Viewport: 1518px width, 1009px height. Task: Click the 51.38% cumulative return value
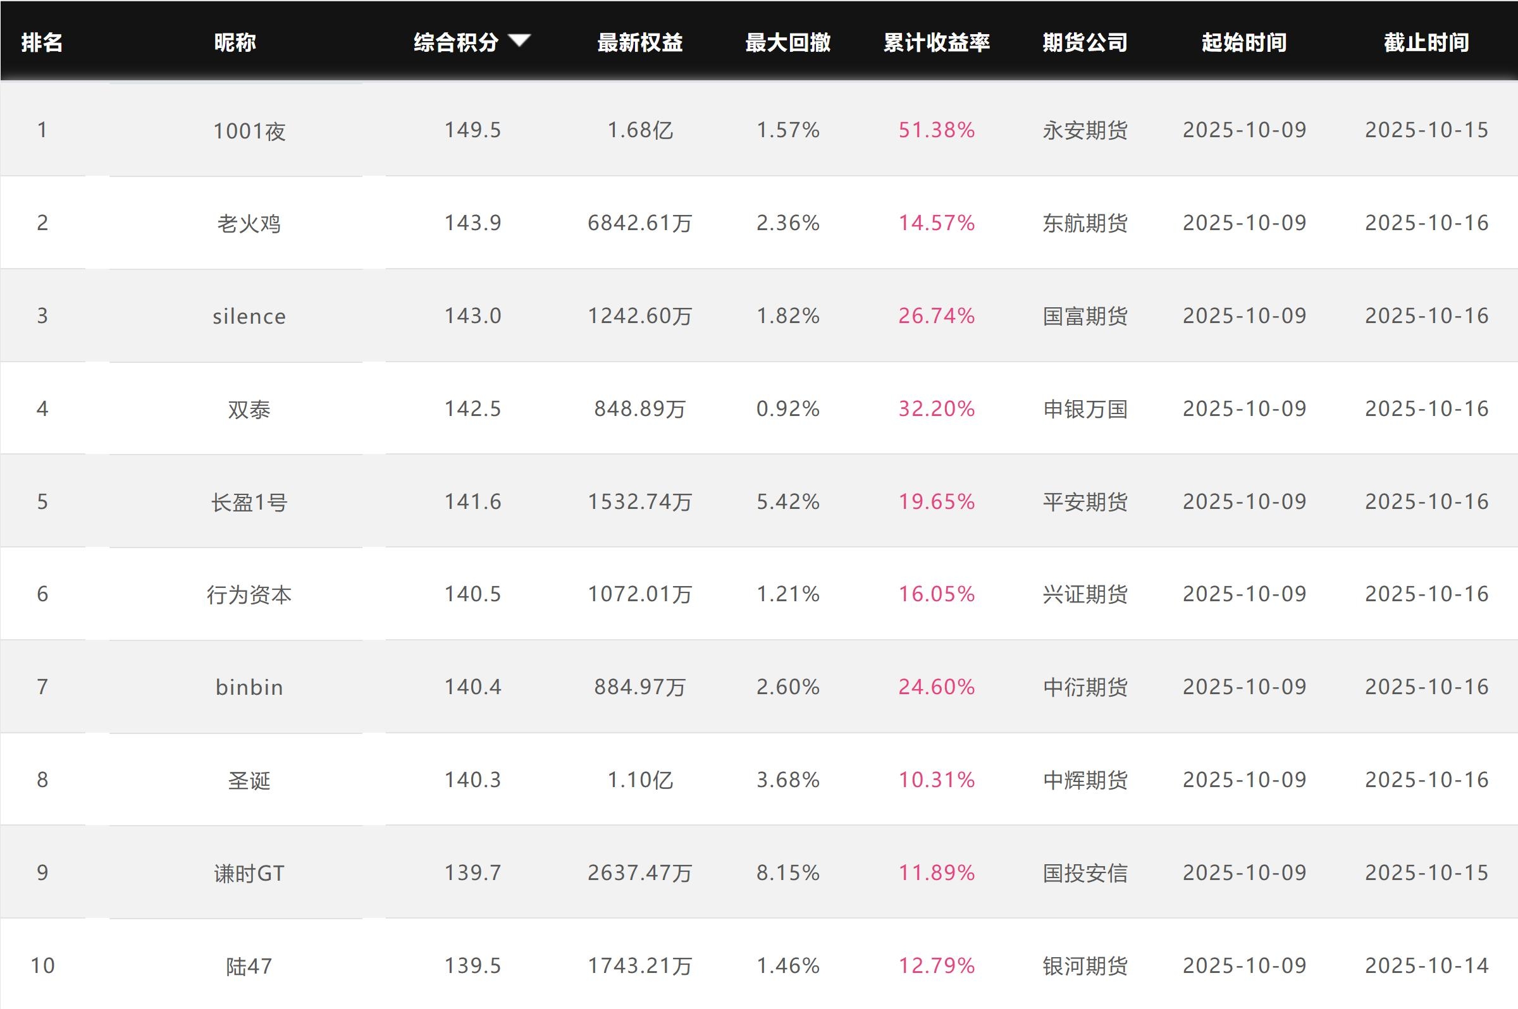click(936, 131)
